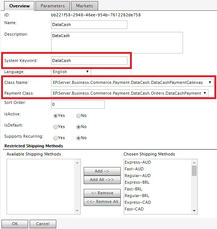This screenshot has width=217, height=229.
Task: Click the Description text area
Action: point(117,43)
